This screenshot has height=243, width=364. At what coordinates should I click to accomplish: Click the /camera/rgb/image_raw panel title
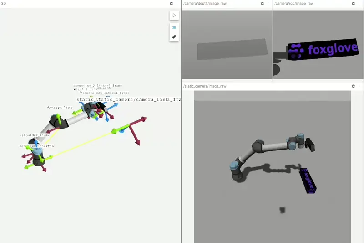294,3
